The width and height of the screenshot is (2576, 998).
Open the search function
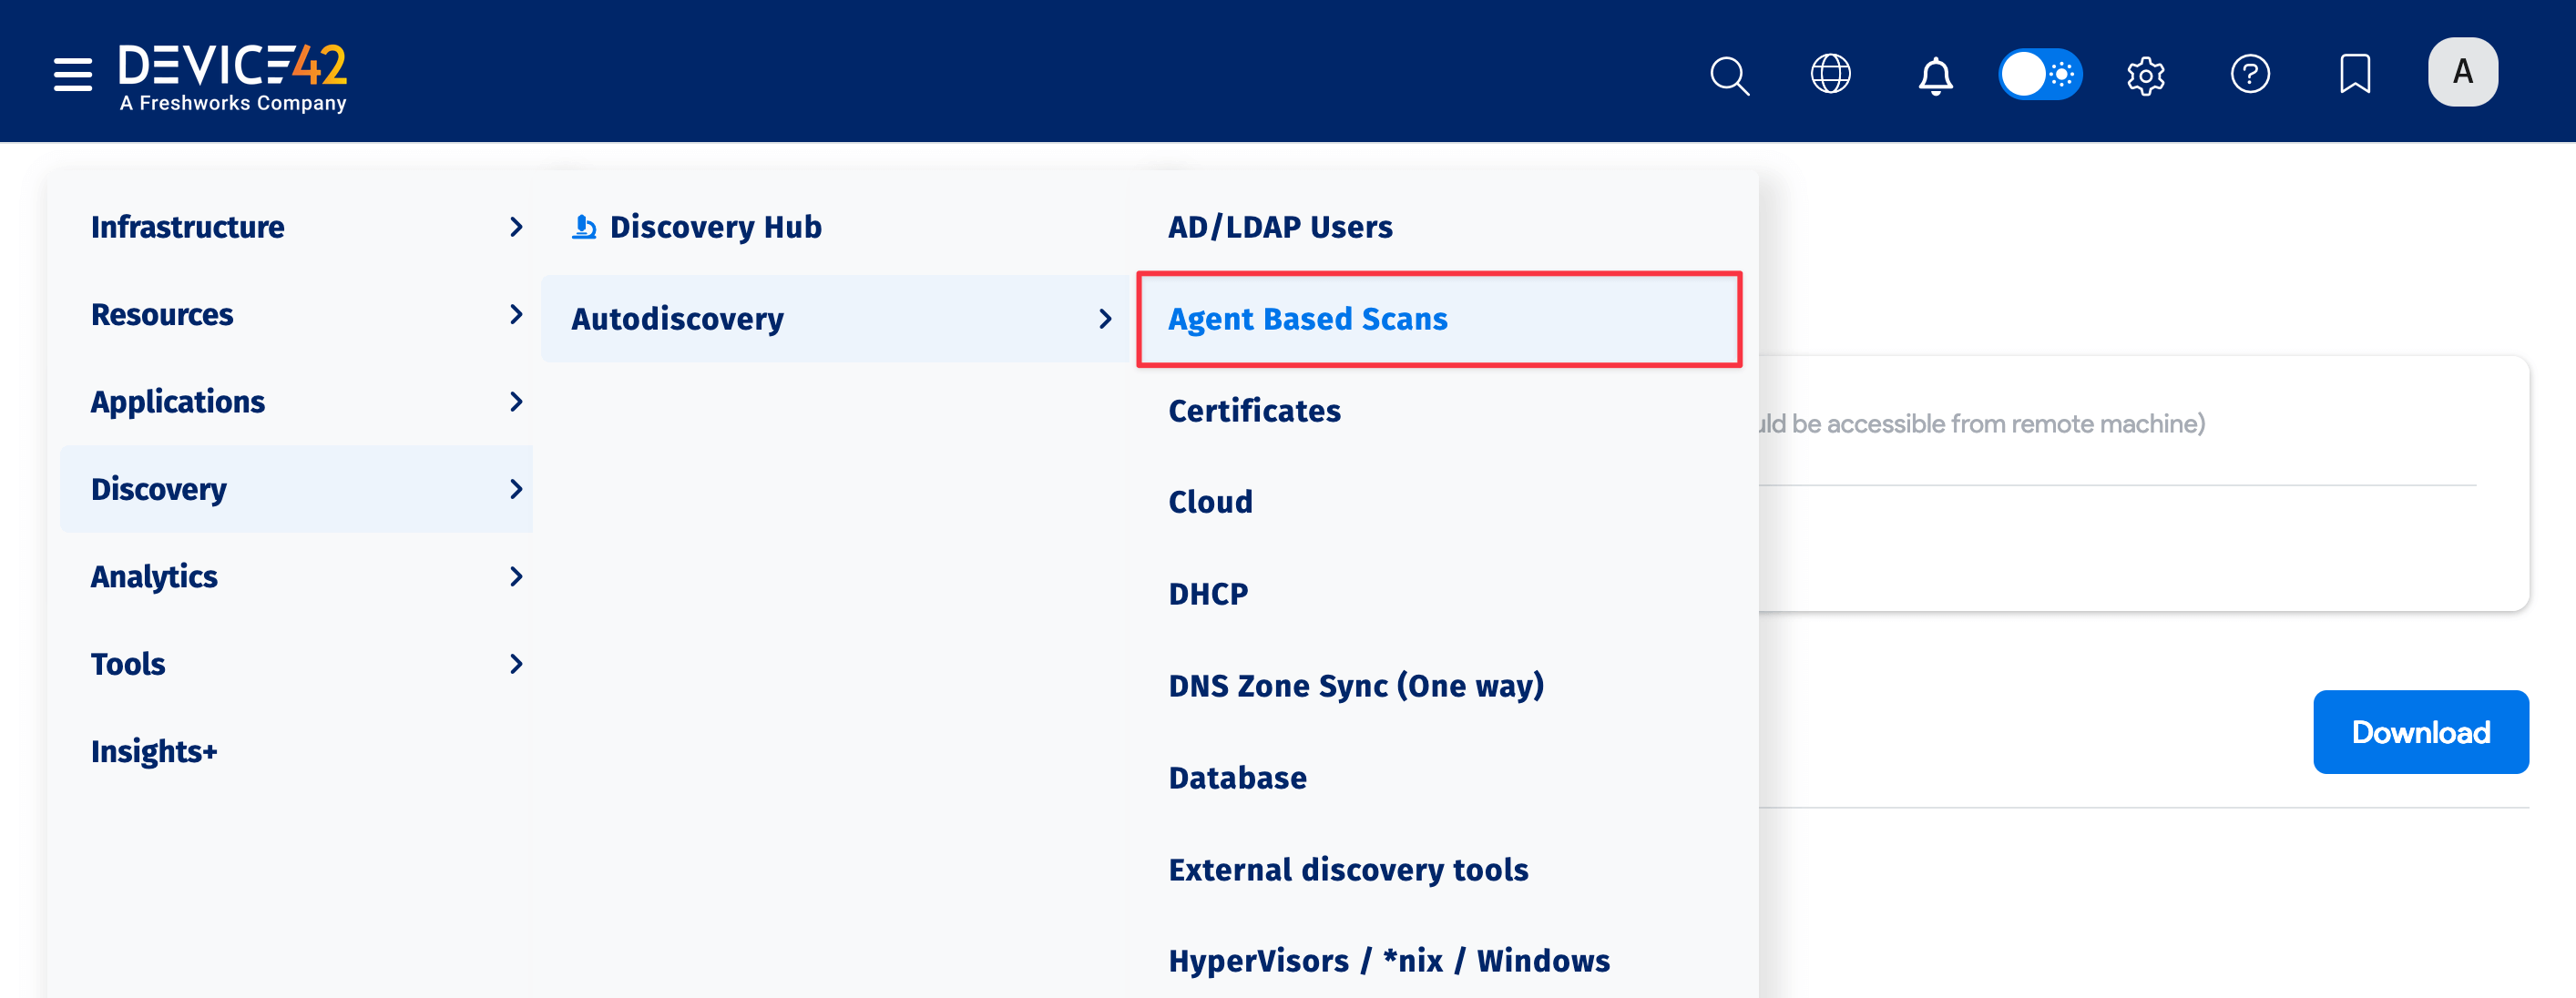click(x=1729, y=74)
